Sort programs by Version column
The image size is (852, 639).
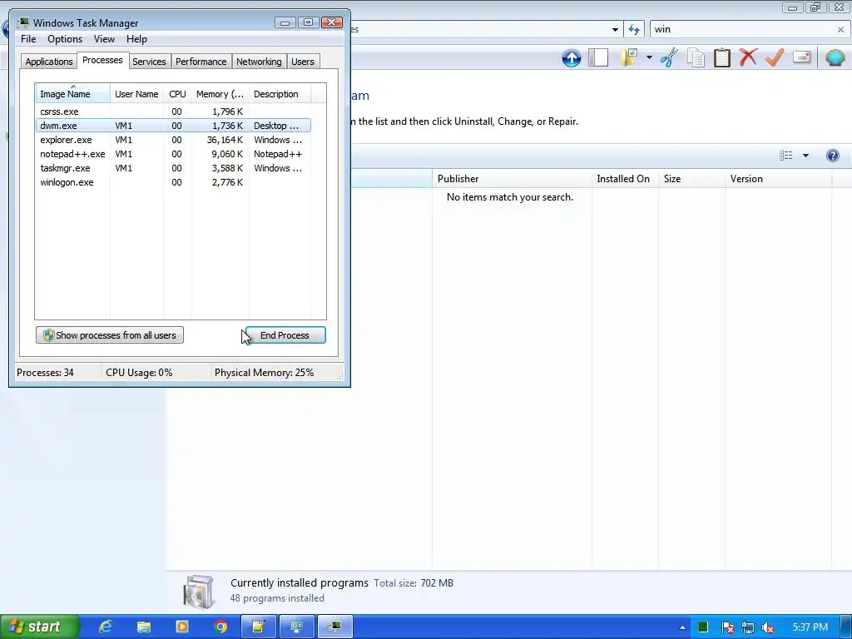tap(778, 179)
